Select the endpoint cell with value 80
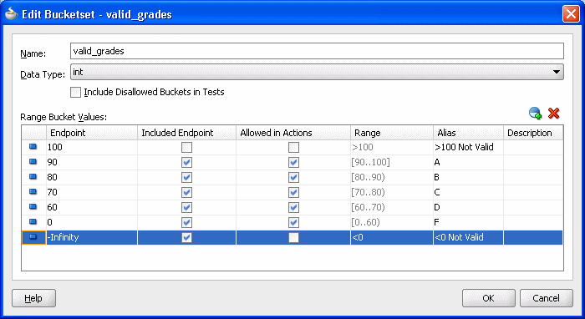 click(x=92, y=177)
